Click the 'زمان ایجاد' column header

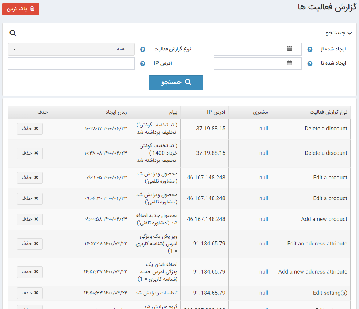(x=116, y=112)
